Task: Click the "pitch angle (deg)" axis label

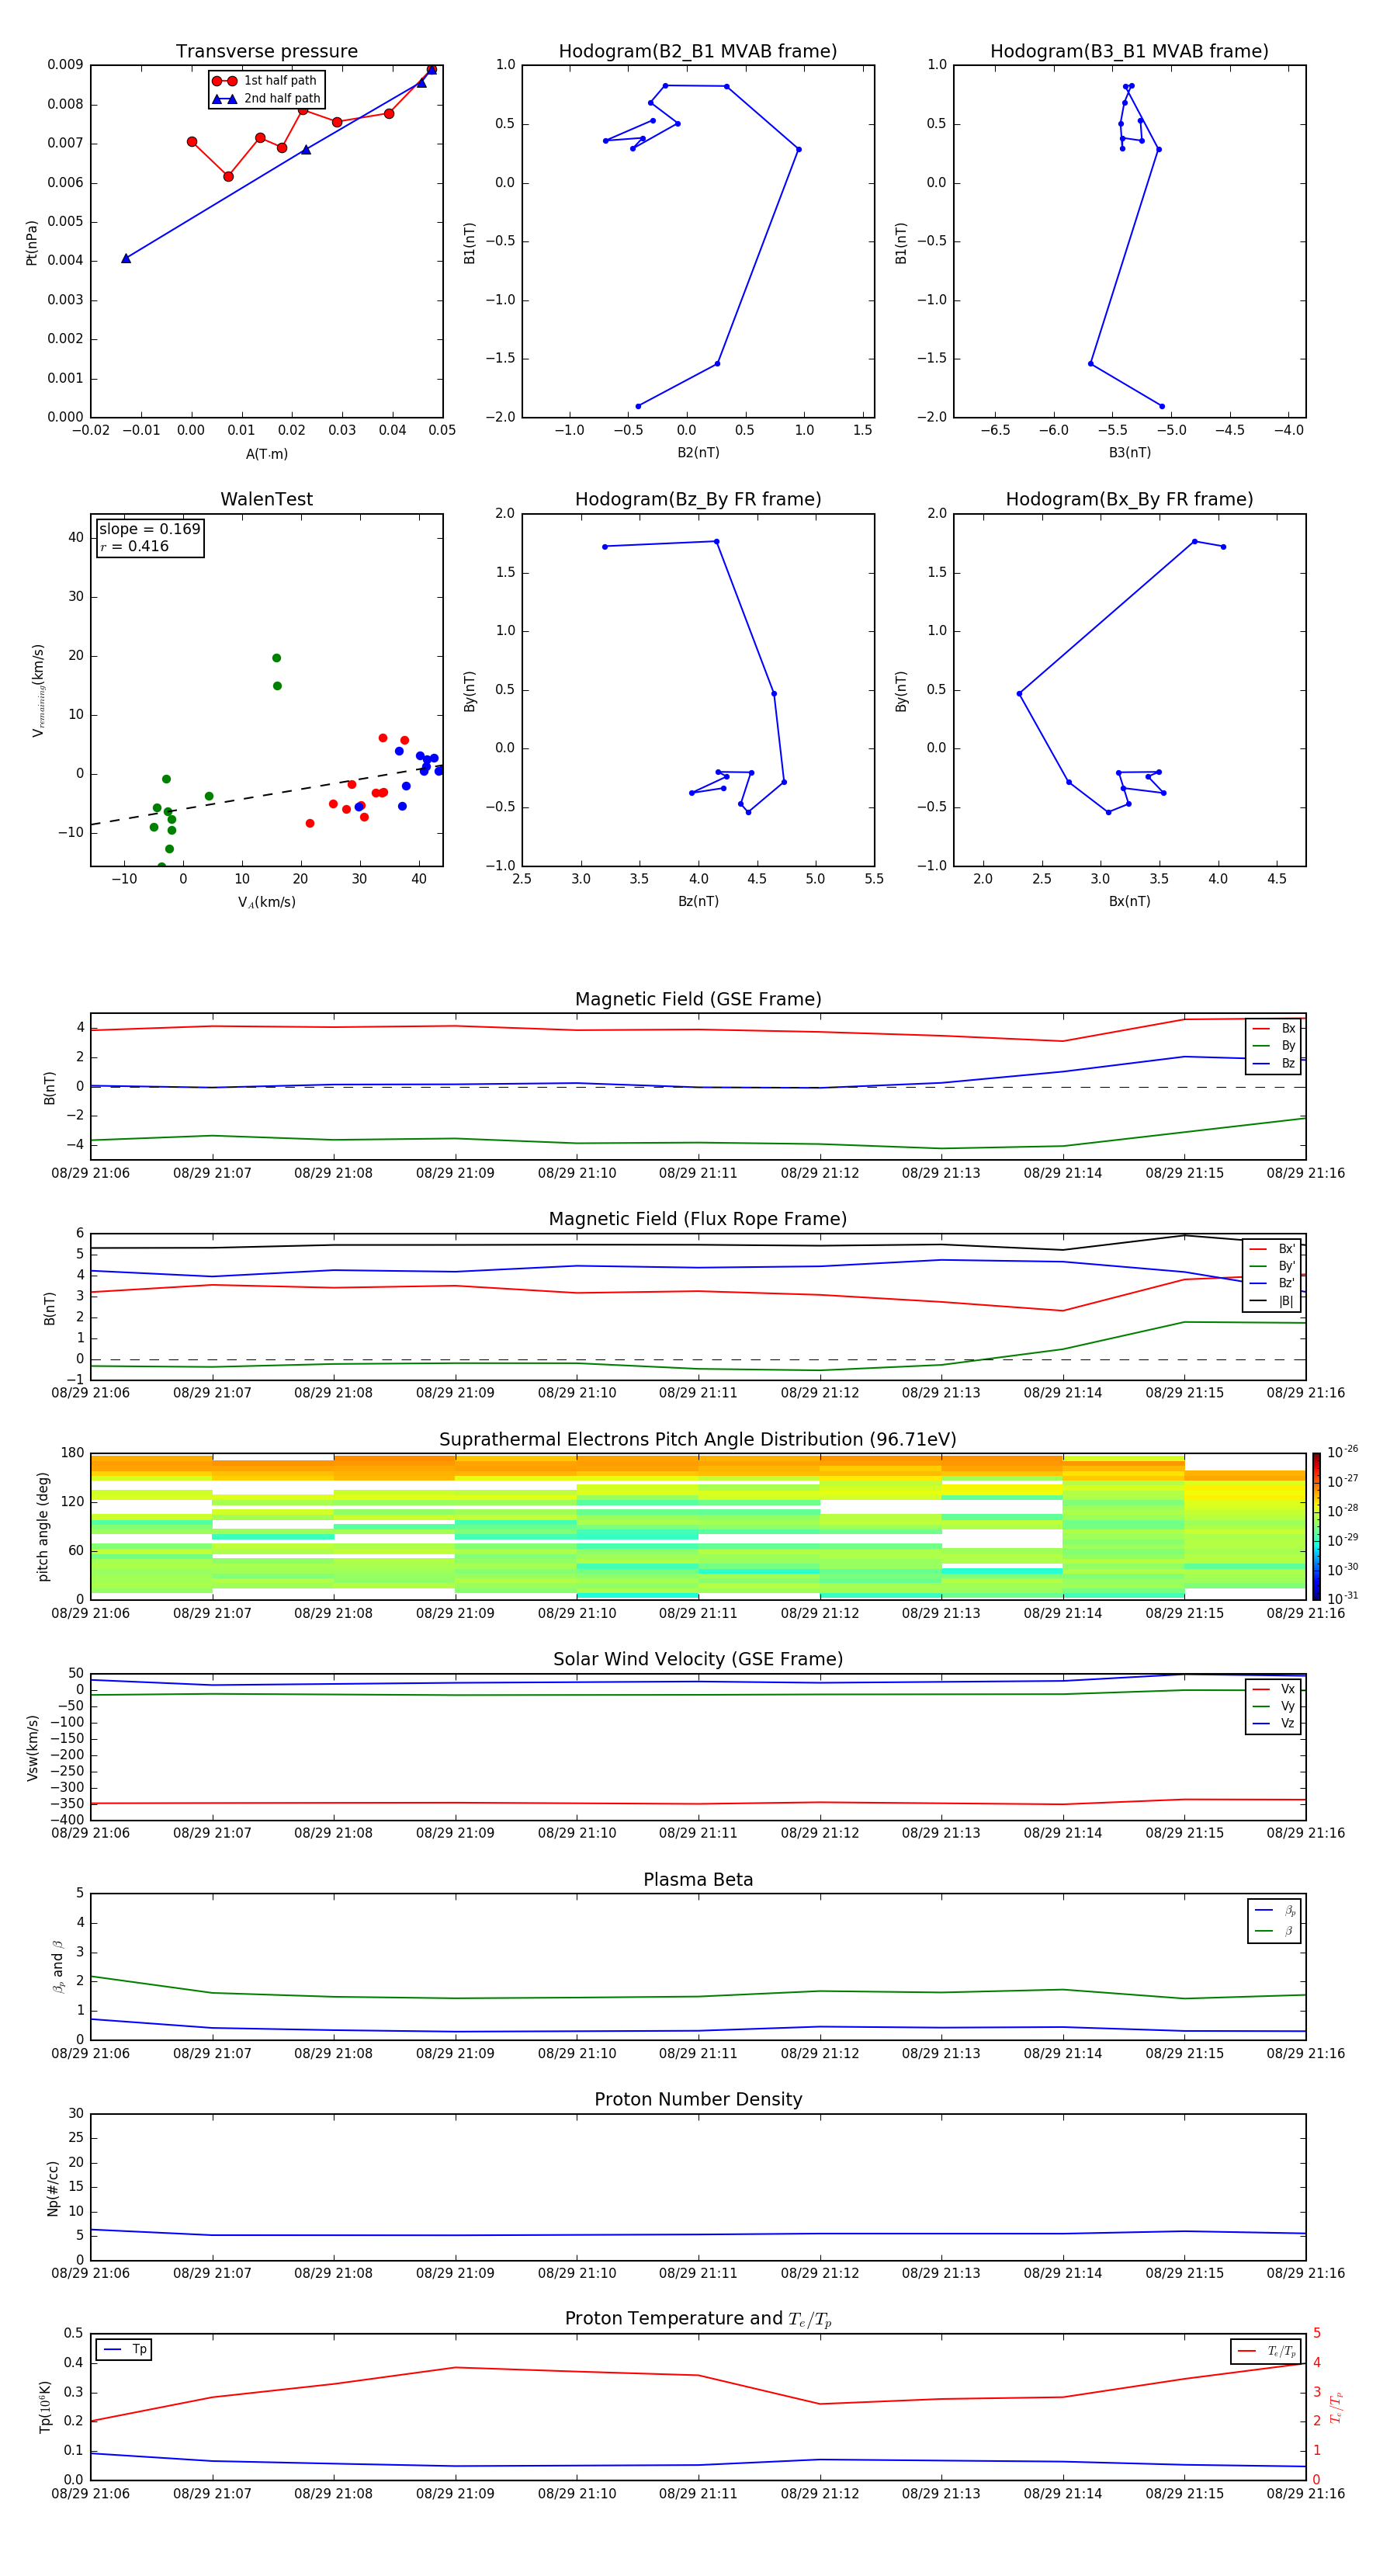Action: (x=43, y=1526)
